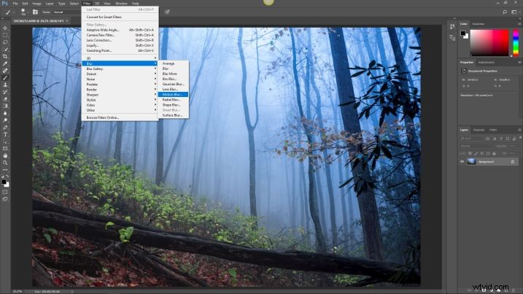Open the Layers panel flyout menu
The width and height of the screenshot is (523, 294).
(519, 130)
